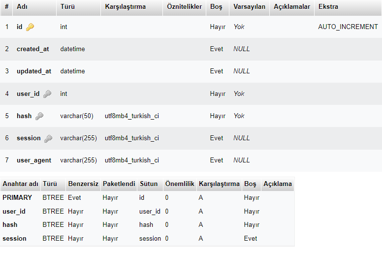Click the session index name in the indexes table
382x253 pixels.
[x=15, y=239]
